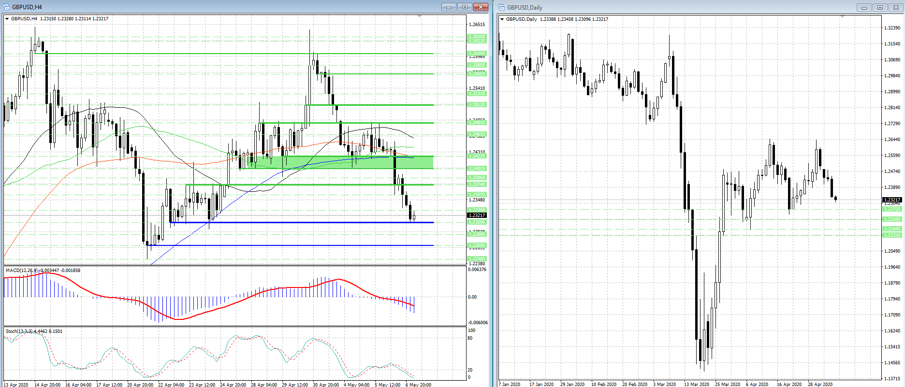Image resolution: width=905 pixels, height=387 pixels.
Task: Click the green 1.22160 level tag on Daily chart
Action: (x=892, y=219)
